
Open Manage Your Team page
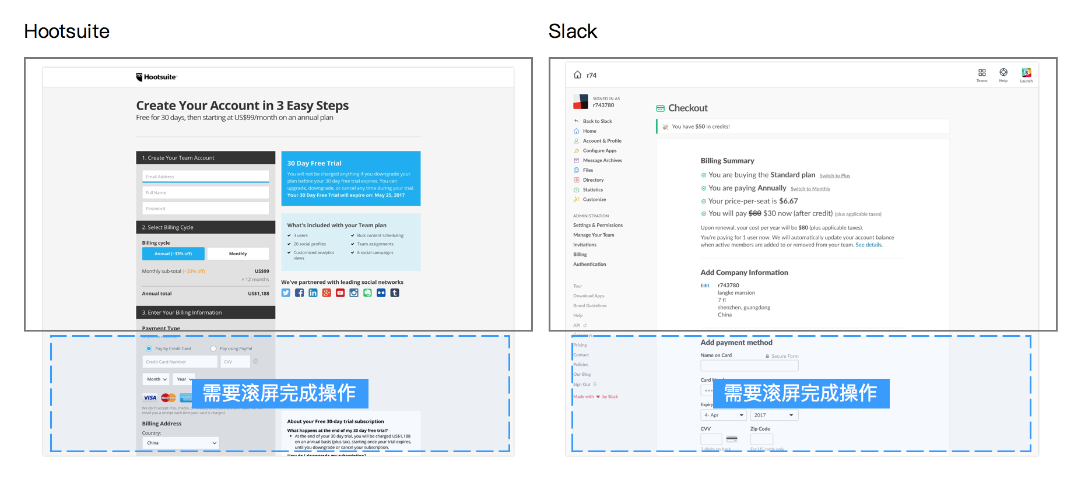(594, 235)
